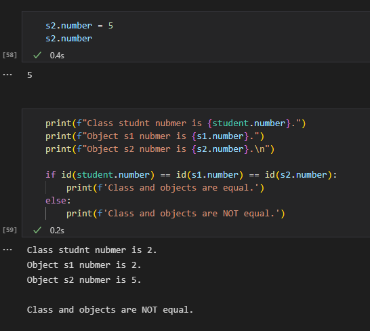Click execution time 0.4s
Screen dimensions: 370x331
pyautogui.click(x=57, y=56)
